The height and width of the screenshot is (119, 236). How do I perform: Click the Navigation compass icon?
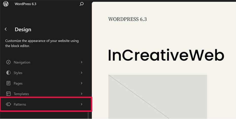pos(8,62)
